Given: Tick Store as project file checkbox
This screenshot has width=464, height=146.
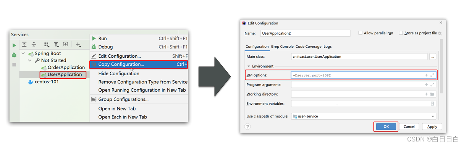Looking at the screenshot, I should [x=401, y=33].
